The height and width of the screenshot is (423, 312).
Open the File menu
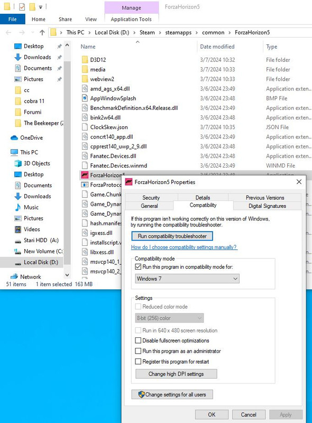click(12, 19)
